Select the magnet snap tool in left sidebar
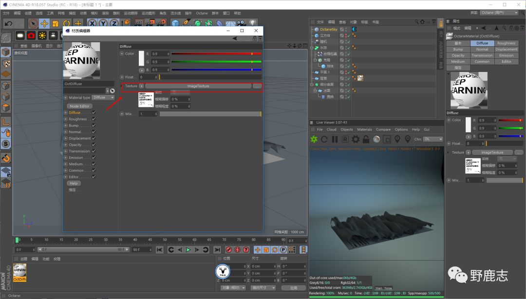Screen dimensions: 526x299 (x=6, y=158)
